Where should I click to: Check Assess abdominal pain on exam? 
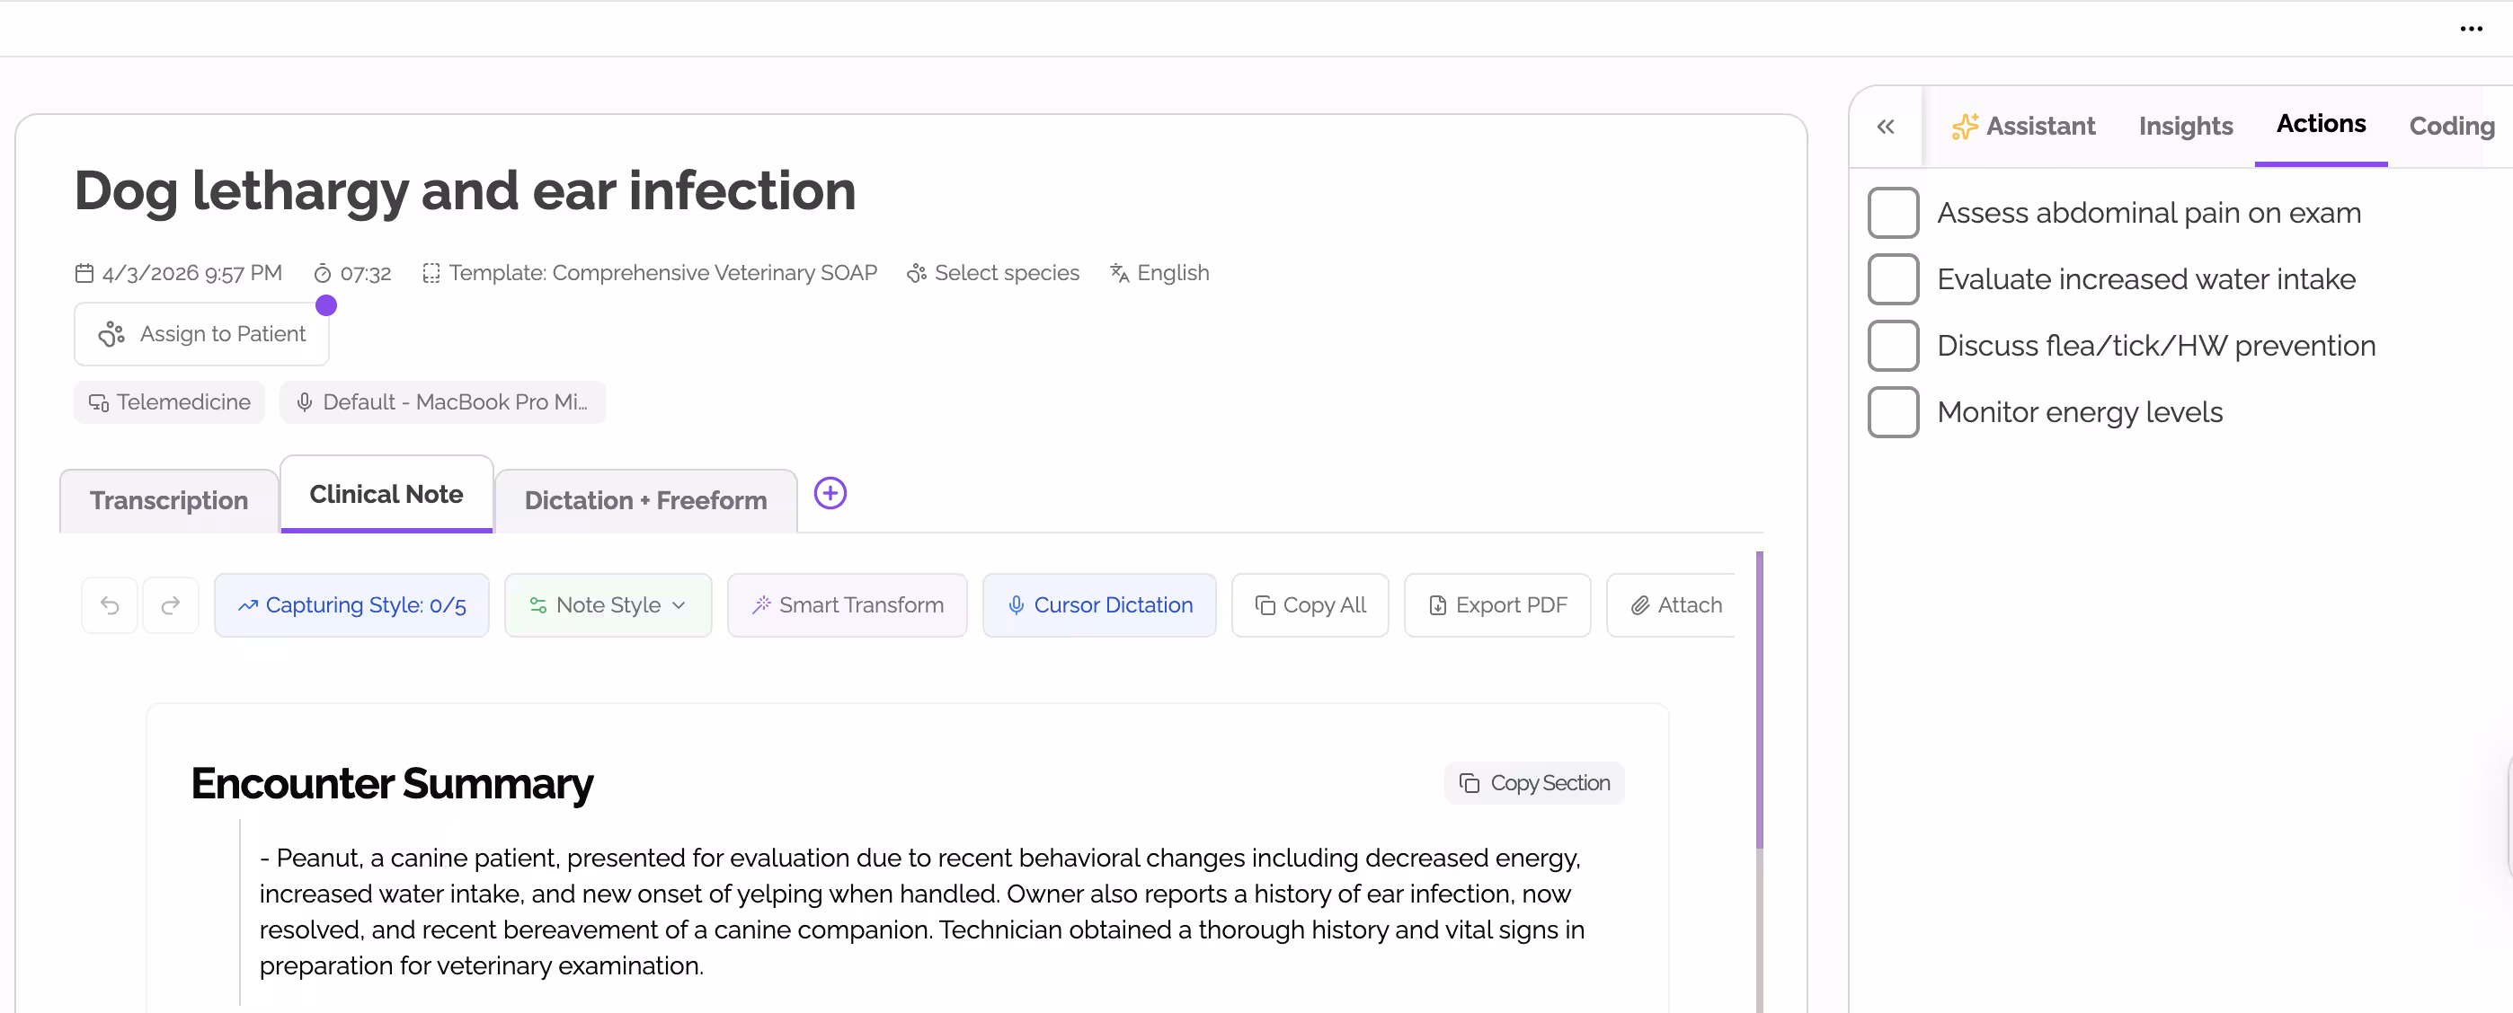1894,213
